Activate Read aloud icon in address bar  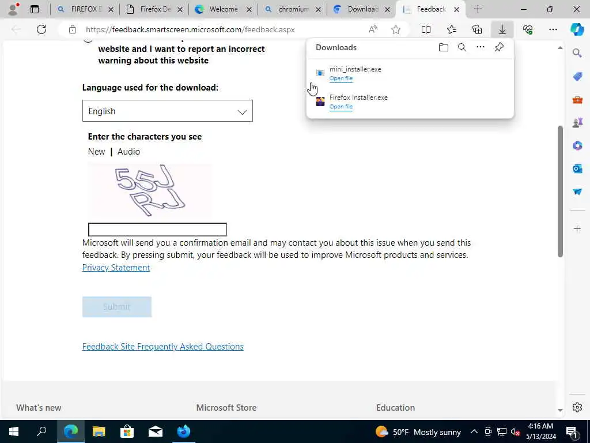point(373,29)
